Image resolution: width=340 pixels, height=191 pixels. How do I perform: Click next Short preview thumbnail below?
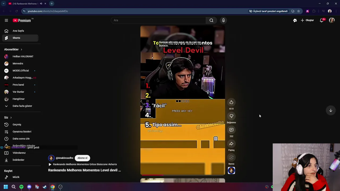[183, 181]
